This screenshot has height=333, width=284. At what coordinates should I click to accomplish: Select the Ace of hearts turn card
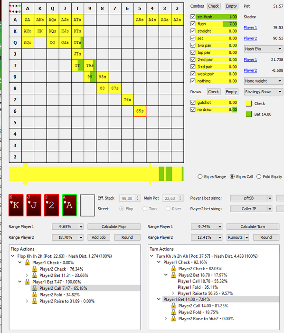coord(69,205)
